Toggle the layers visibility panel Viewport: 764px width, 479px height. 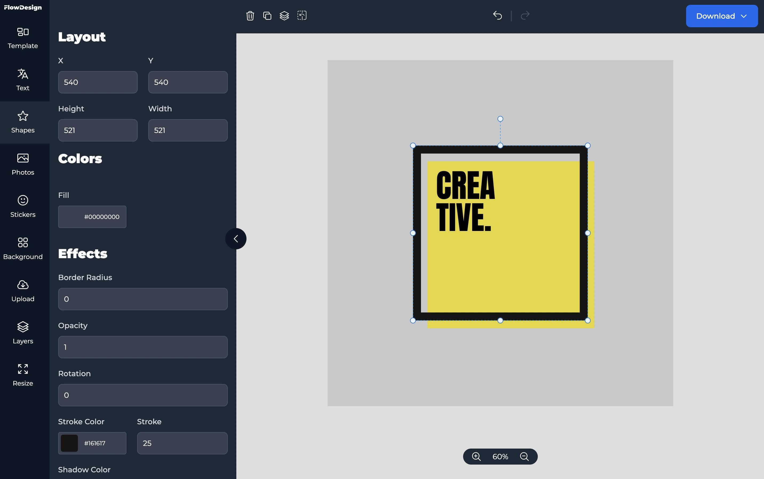pos(23,332)
